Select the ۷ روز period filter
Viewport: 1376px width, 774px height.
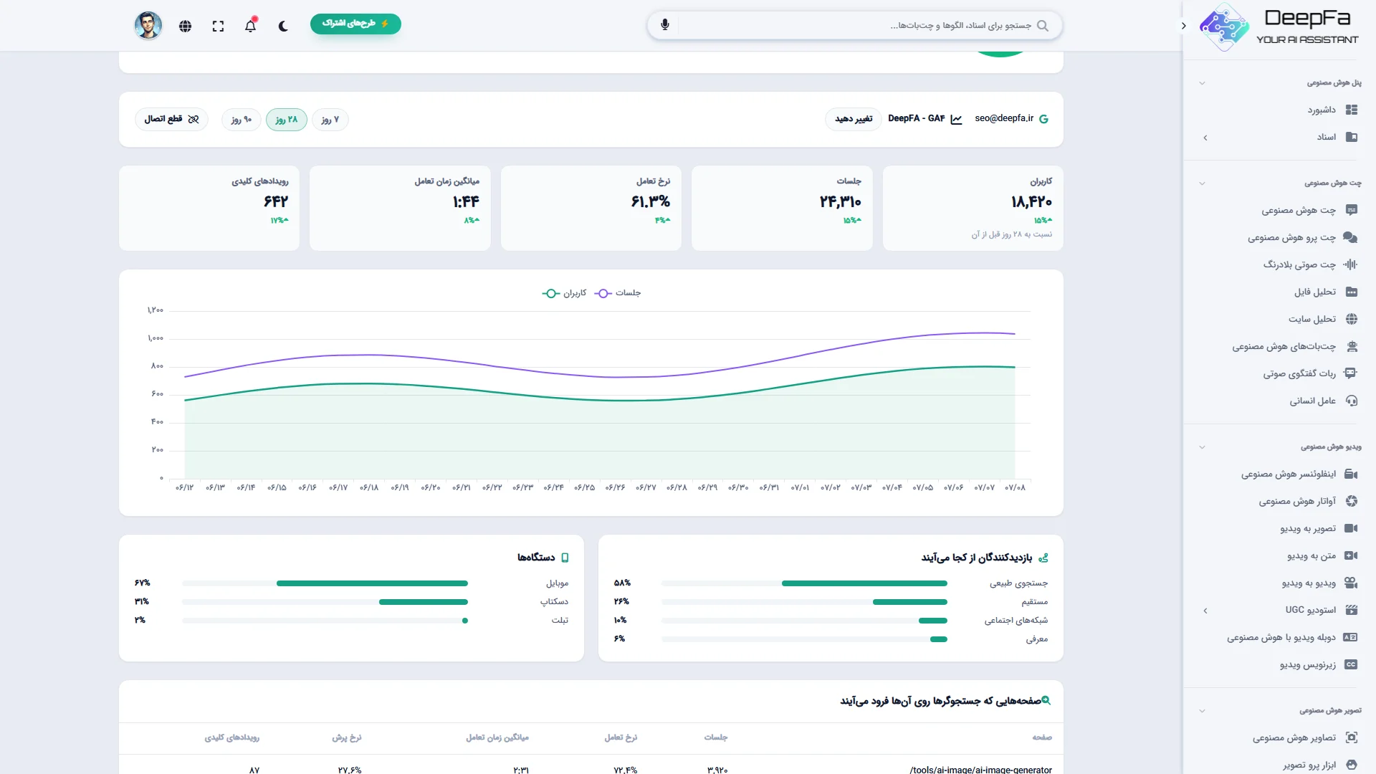coord(330,120)
